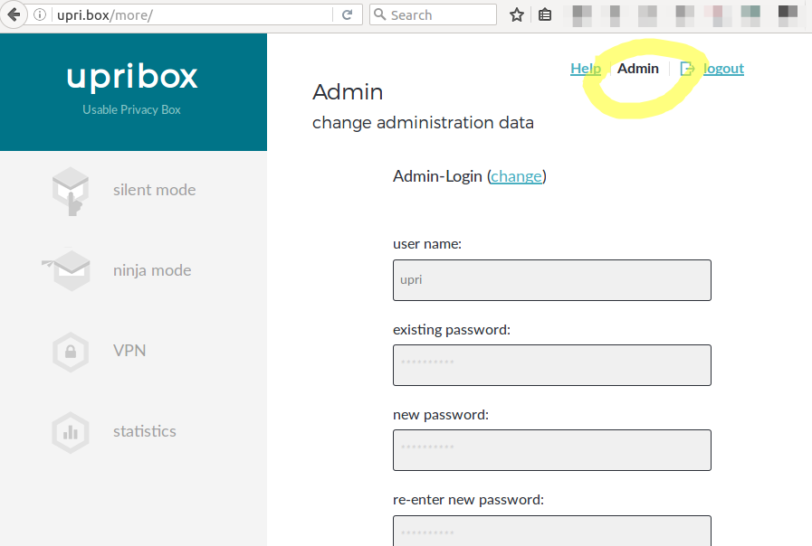Click the upribox logo title

(x=132, y=77)
